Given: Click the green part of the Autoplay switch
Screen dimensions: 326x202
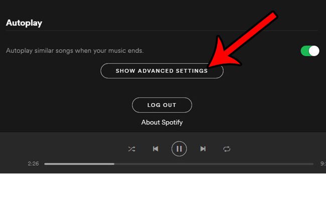Looking at the screenshot, I should coord(305,51).
